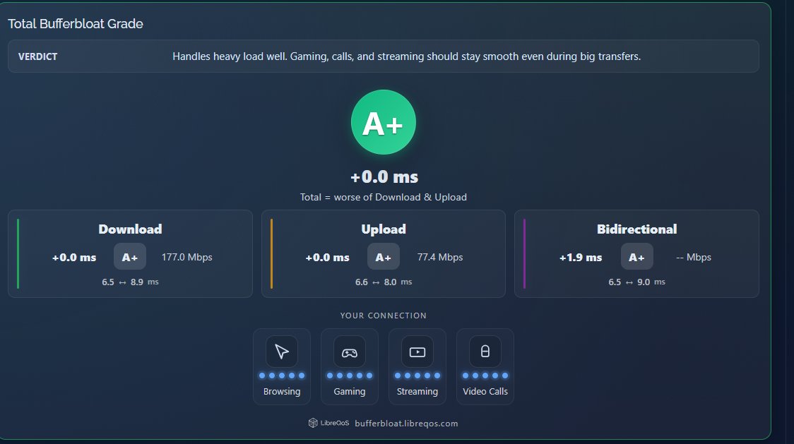The image size is (794, 444).
Task: Click the Upload card's A+ badge
Action: (x=383, y=257)
